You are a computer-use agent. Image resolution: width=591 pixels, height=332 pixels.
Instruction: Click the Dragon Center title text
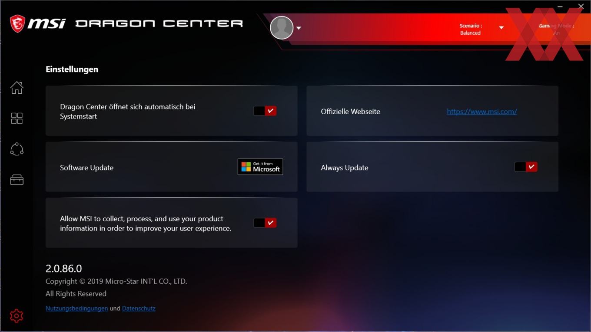coord(159,23)
